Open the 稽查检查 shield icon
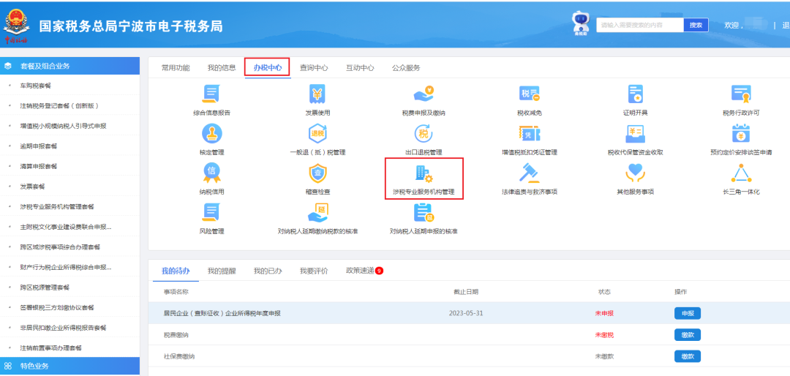790x376 pixels. tap(317, 173)
